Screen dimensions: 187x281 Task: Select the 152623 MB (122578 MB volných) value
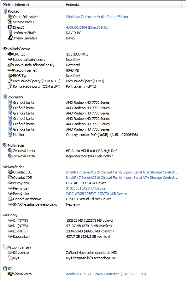[x=91, y=220]
